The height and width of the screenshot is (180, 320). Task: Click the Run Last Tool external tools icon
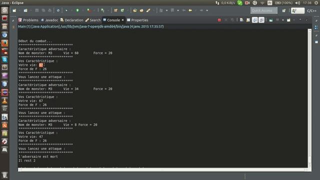click(x=89, y=10)
